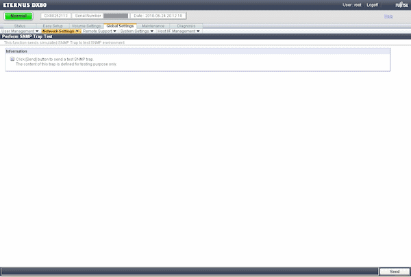Click the Serial Number field
The width and height of the screenshot is (411, 277).
101,16
